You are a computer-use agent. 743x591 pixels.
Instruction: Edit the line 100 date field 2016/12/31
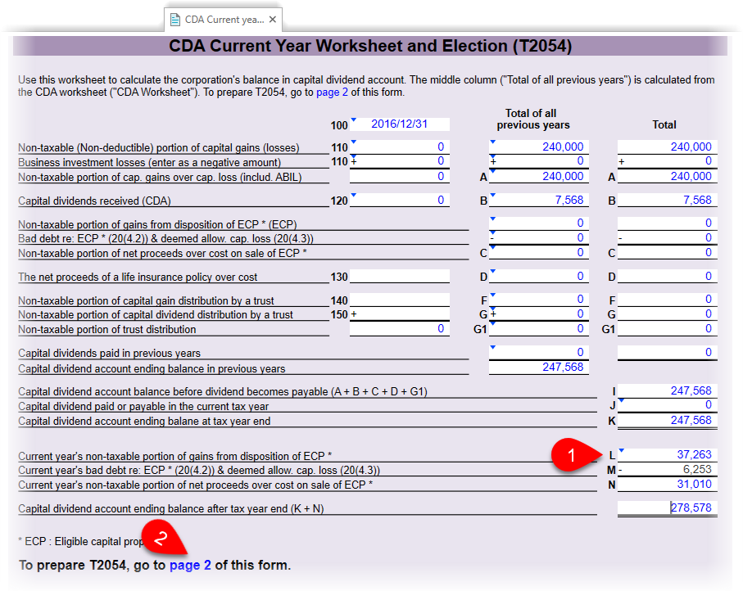pos(400,124)
